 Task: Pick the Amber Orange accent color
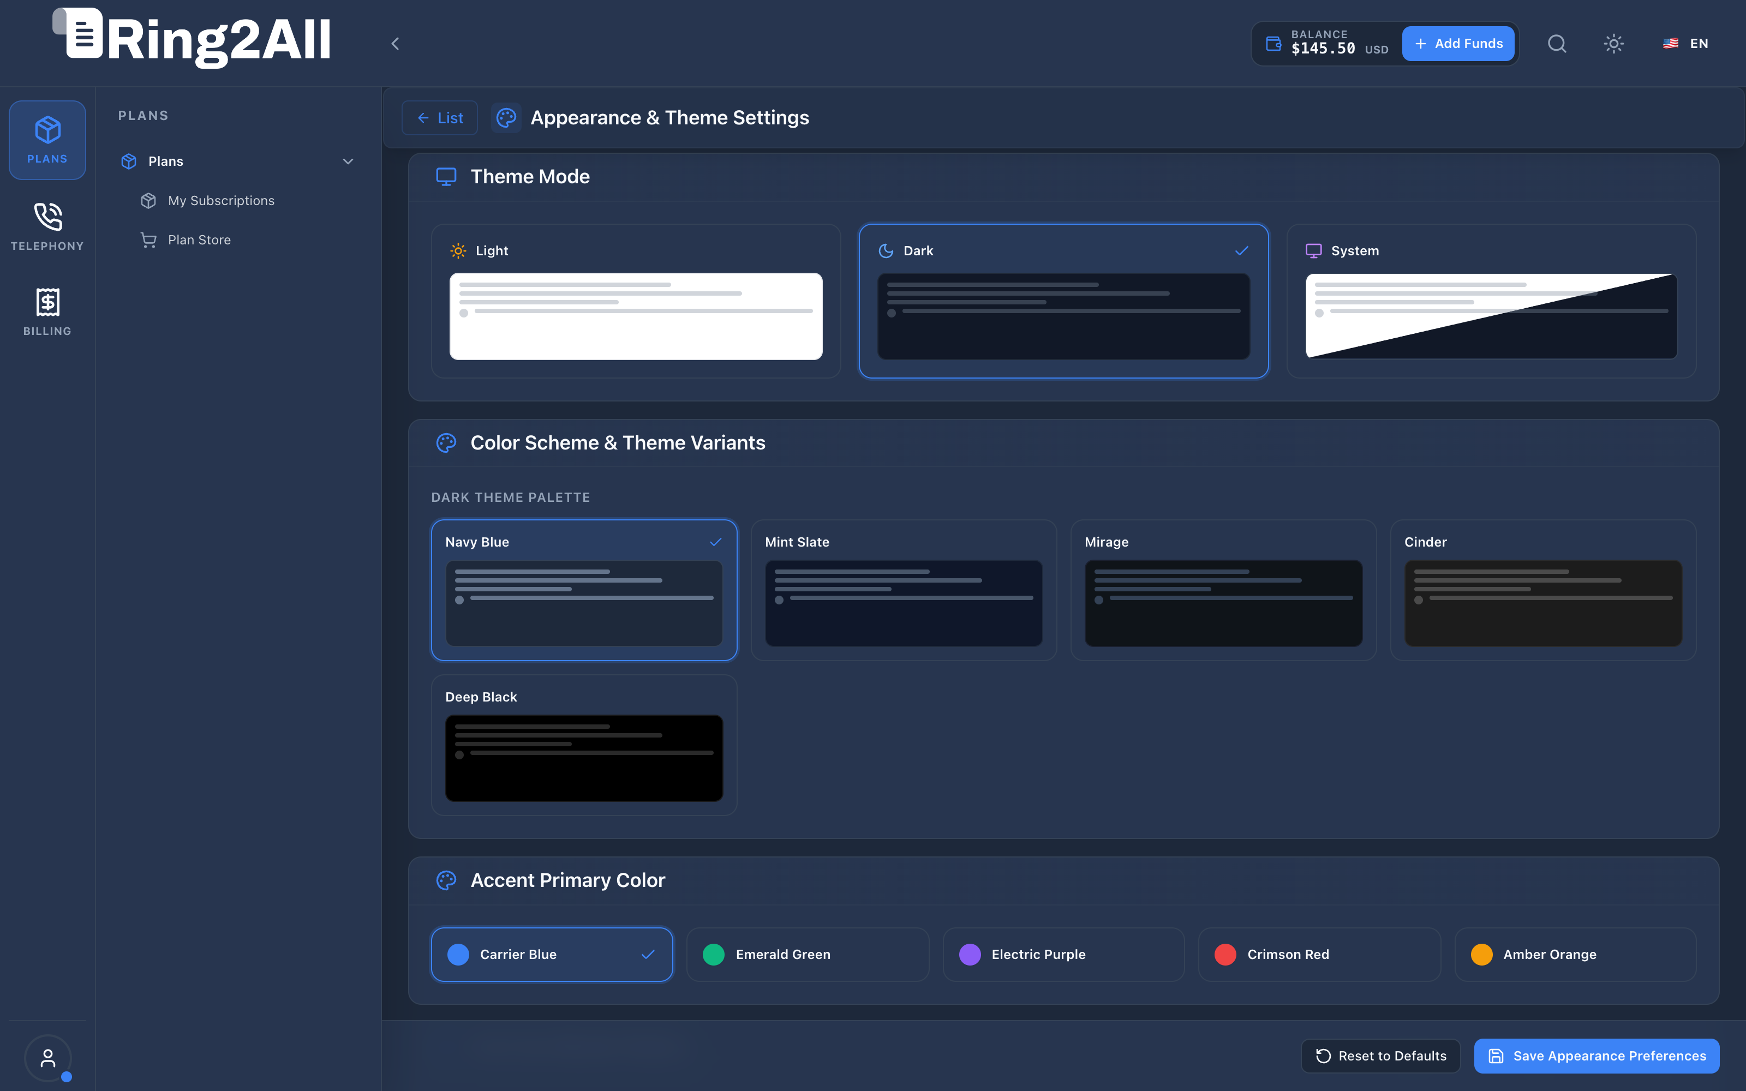coord(1576,955)
